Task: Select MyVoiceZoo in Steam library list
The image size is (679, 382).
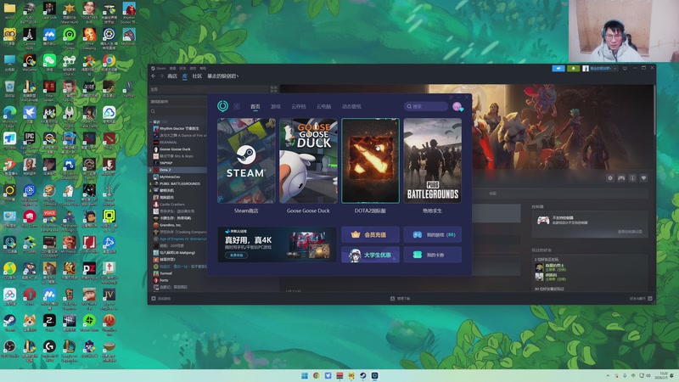Action: coord(169,177)
